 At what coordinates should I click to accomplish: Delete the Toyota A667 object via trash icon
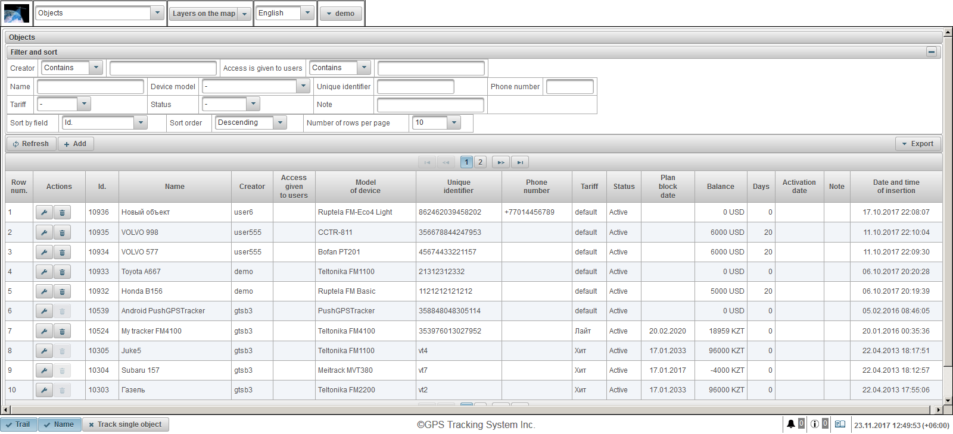point(62,272)
